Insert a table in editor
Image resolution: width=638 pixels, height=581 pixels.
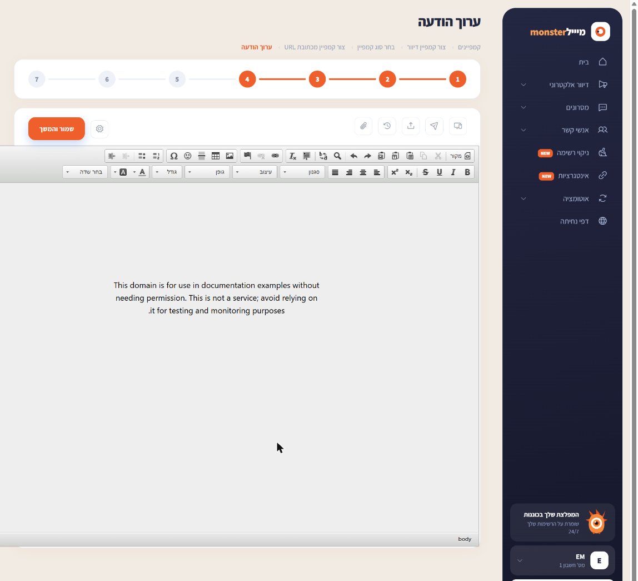[x=216, y=156]
